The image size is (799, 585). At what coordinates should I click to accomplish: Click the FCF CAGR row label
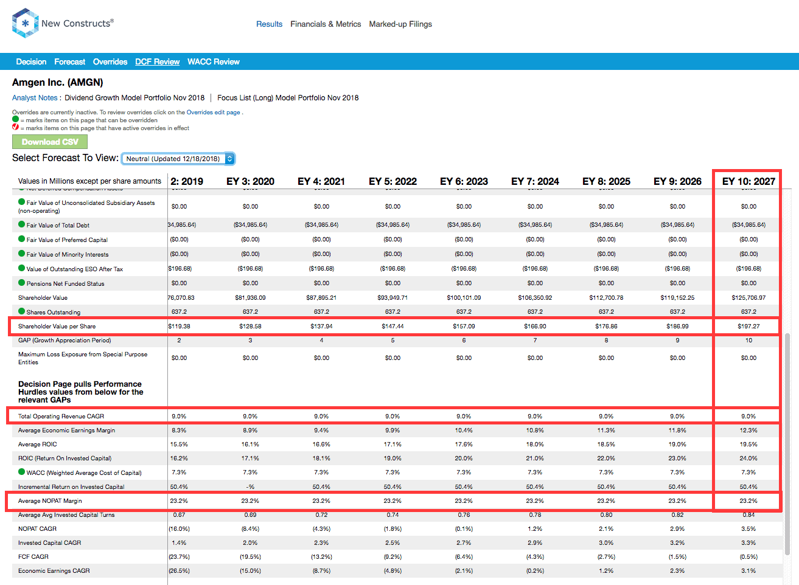[x=33, y=557]
